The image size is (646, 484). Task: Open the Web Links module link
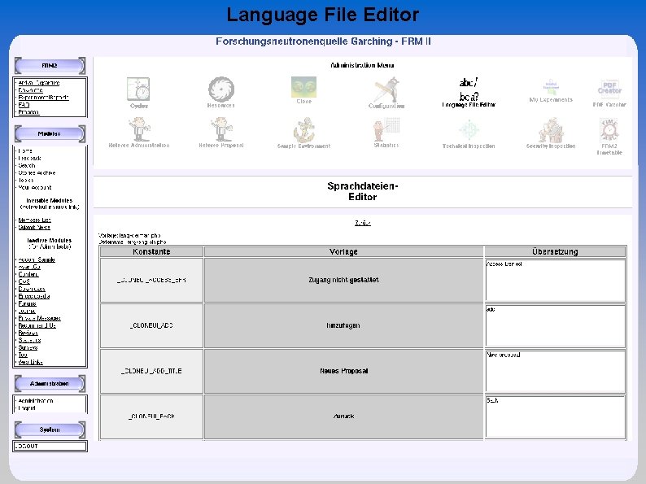(30, 362)
